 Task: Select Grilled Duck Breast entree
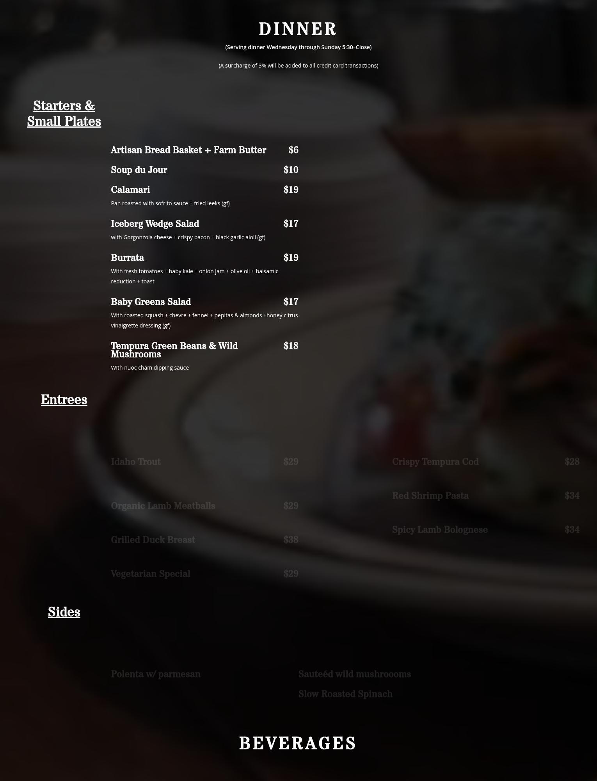coord(153,540)
